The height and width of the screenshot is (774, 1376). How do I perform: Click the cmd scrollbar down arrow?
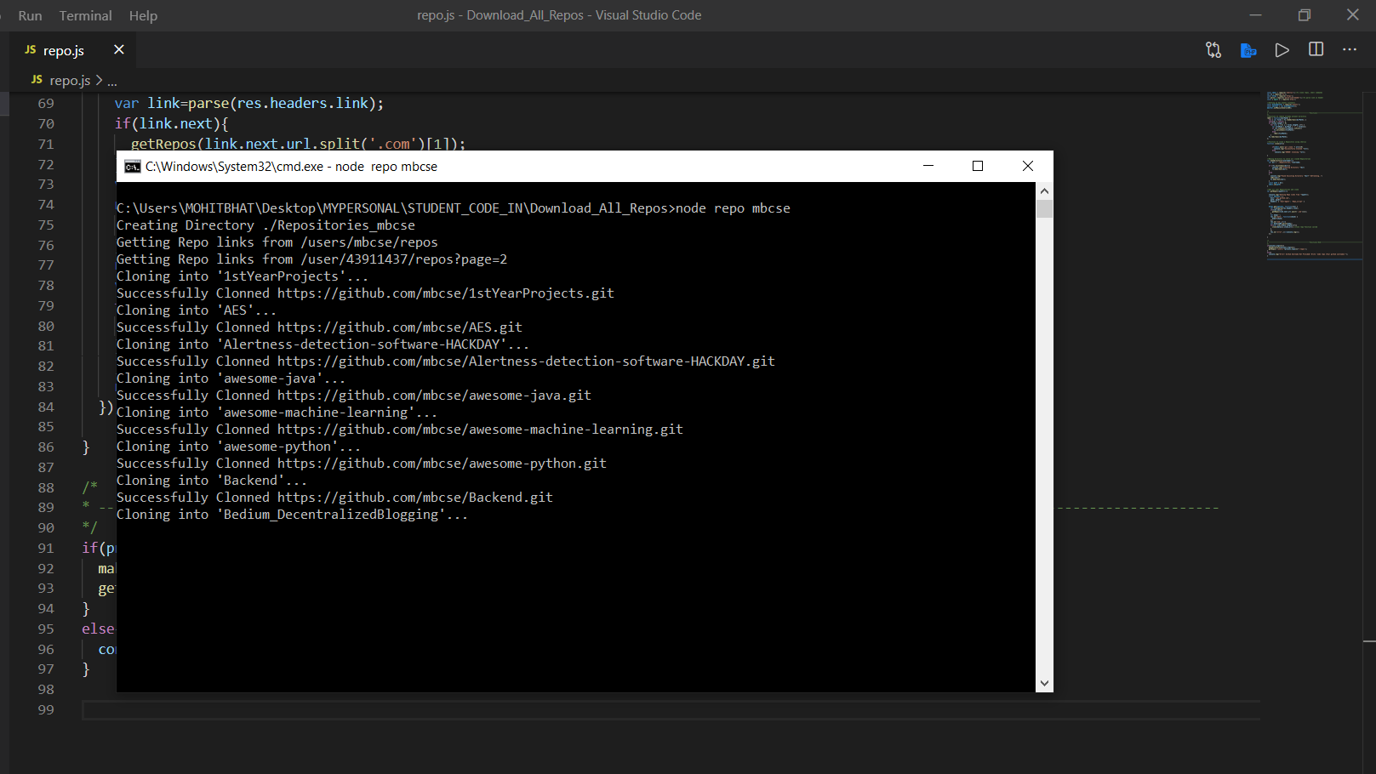tap(1044, 683)
